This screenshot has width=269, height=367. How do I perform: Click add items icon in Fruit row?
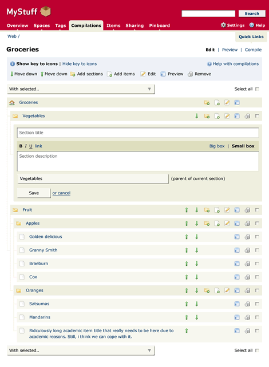click(217, 210)
